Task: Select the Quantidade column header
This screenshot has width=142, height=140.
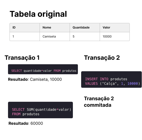Action: [x=85, y=27]
